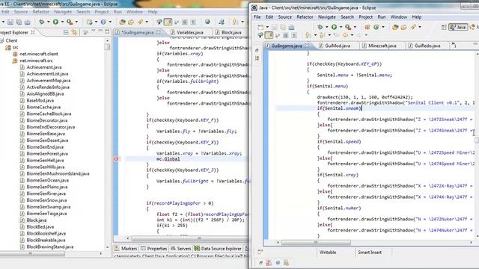The width and height of the screenshot is (479, 269).
Task: Select Java perspective button
Action: (x=457, y=27)
